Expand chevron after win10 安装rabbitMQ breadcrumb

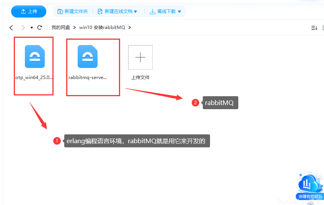coord(130,27)
